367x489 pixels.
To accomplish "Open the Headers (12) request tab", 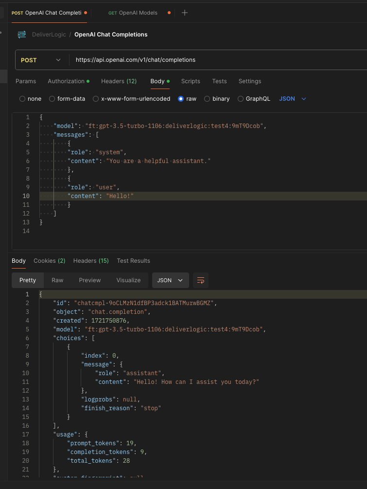I will click(x=119, y=81).
